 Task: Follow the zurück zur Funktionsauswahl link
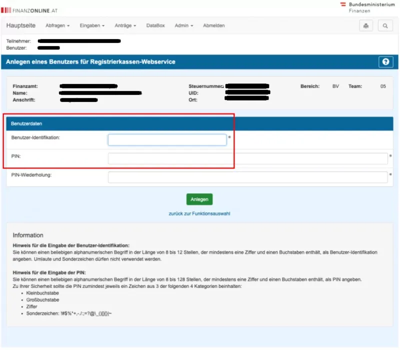pyautogui.click(x=199, y=213)
